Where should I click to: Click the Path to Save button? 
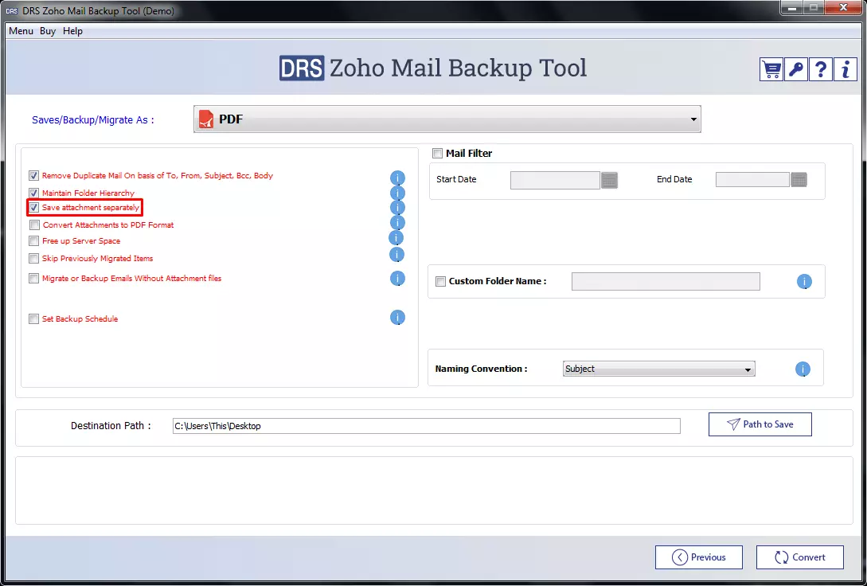point(760,424)
